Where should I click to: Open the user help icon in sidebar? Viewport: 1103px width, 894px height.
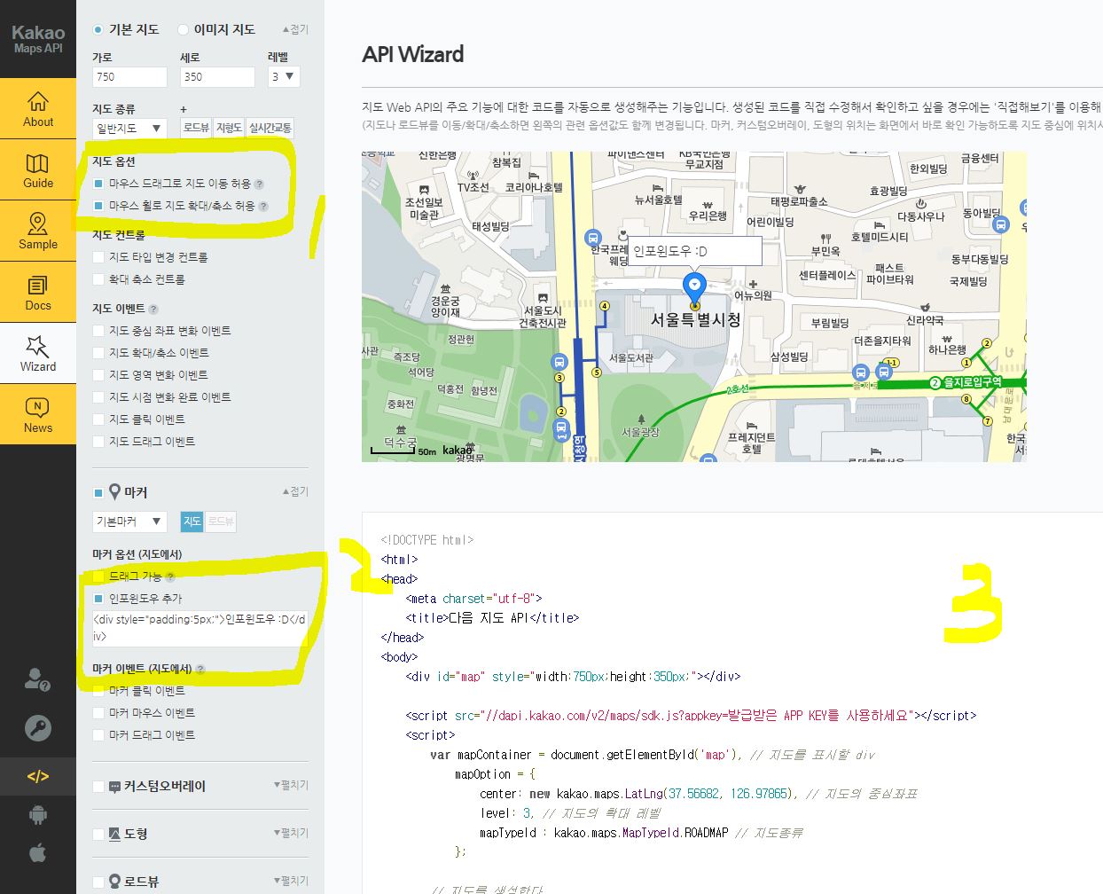37,679
